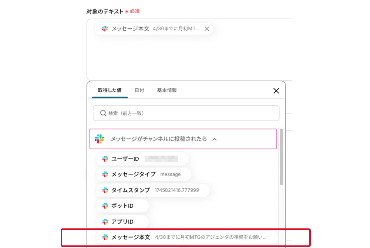The width and height of the screenshot is (370, 248).
Task: Choose the highlighted メッセージ本文 list item
Action: 185,237
